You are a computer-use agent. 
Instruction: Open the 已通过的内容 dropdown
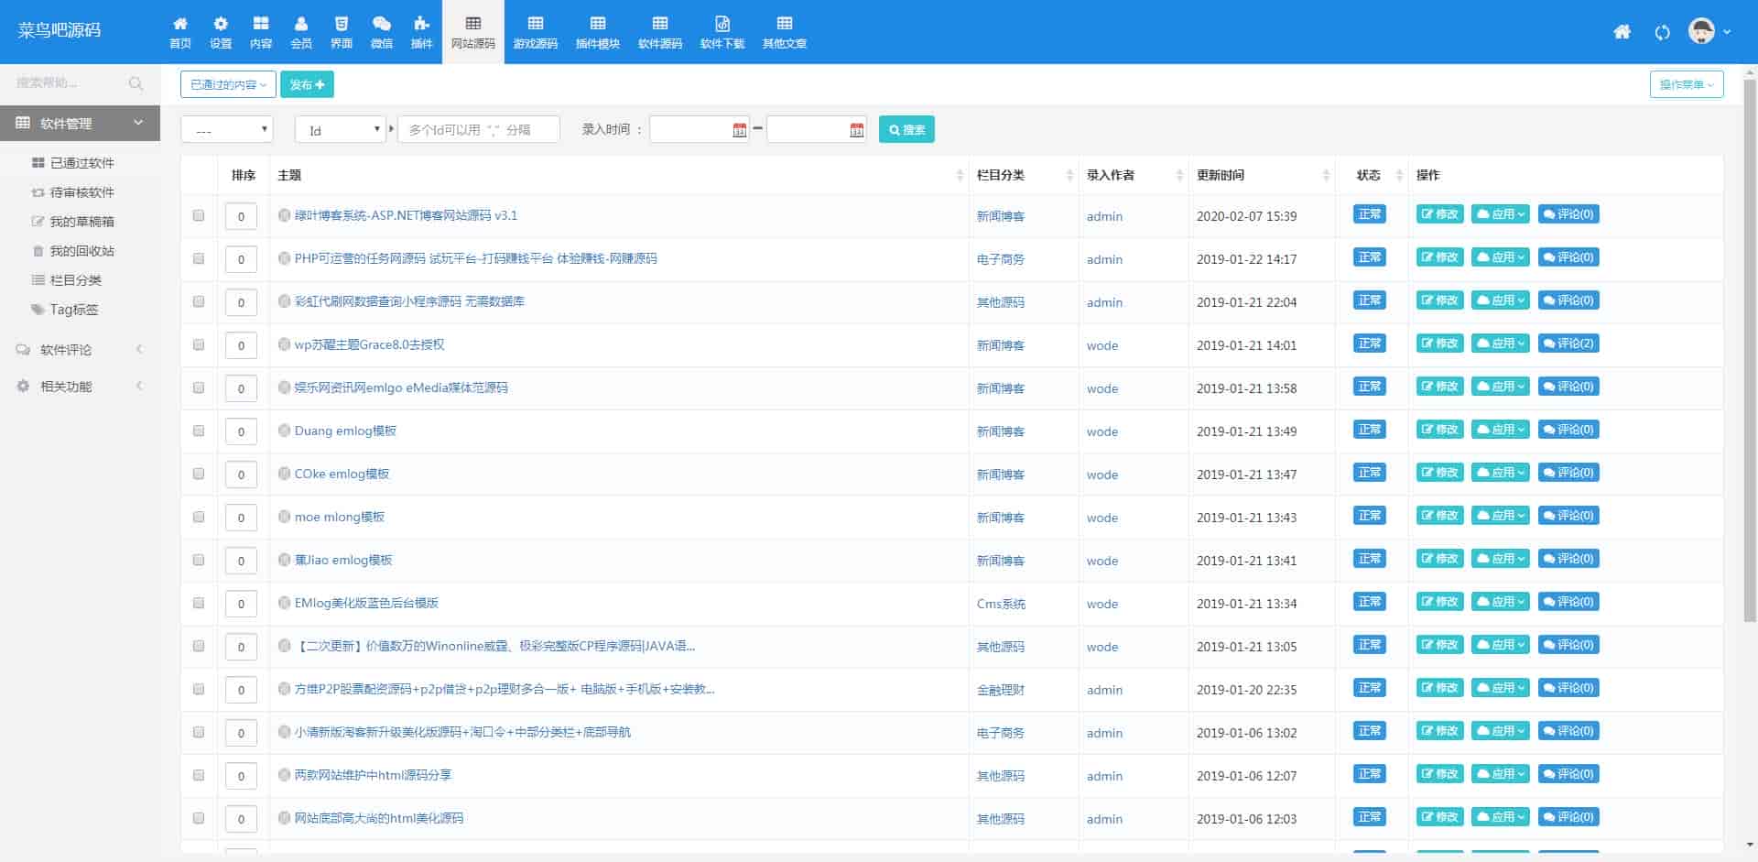[228, 84]
